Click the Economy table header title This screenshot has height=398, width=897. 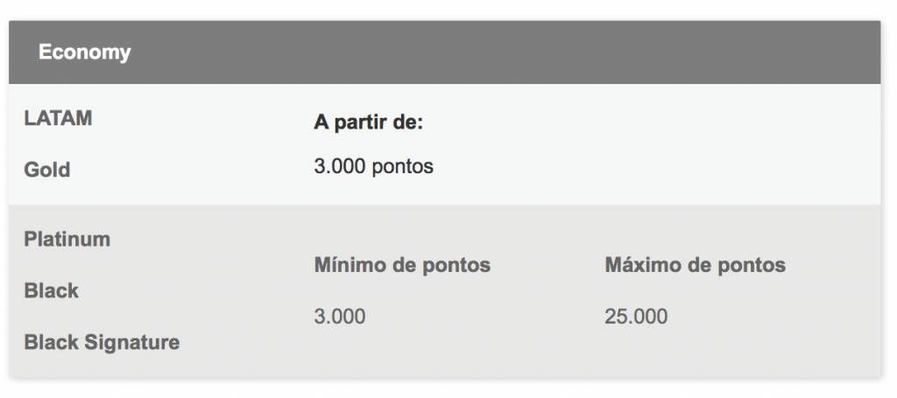85,52
